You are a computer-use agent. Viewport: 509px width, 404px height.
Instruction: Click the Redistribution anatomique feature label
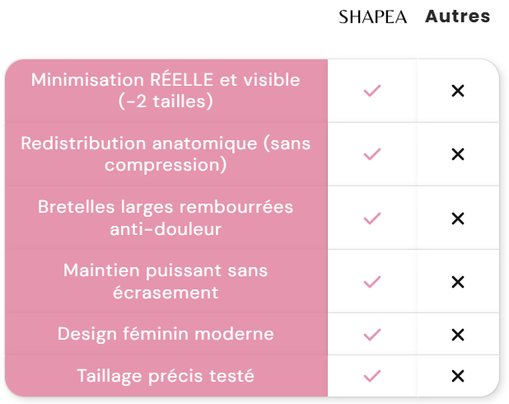(166, 154)
